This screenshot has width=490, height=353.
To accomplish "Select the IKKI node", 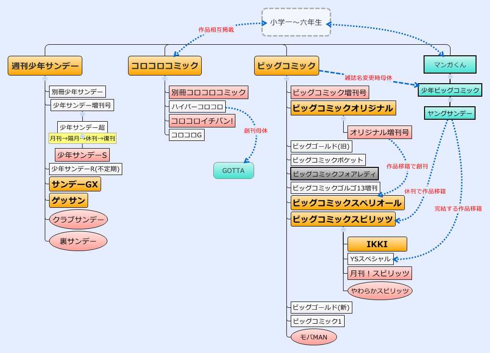I will tap(377, 244).
